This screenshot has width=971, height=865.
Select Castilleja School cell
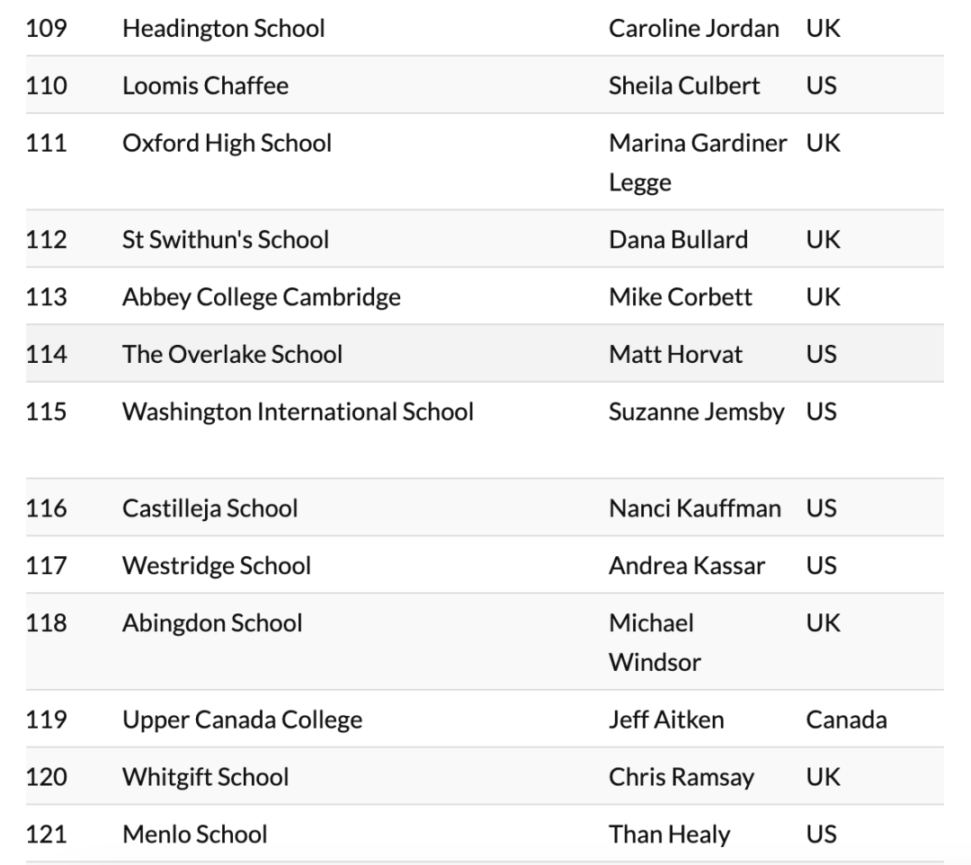(209, 508)
